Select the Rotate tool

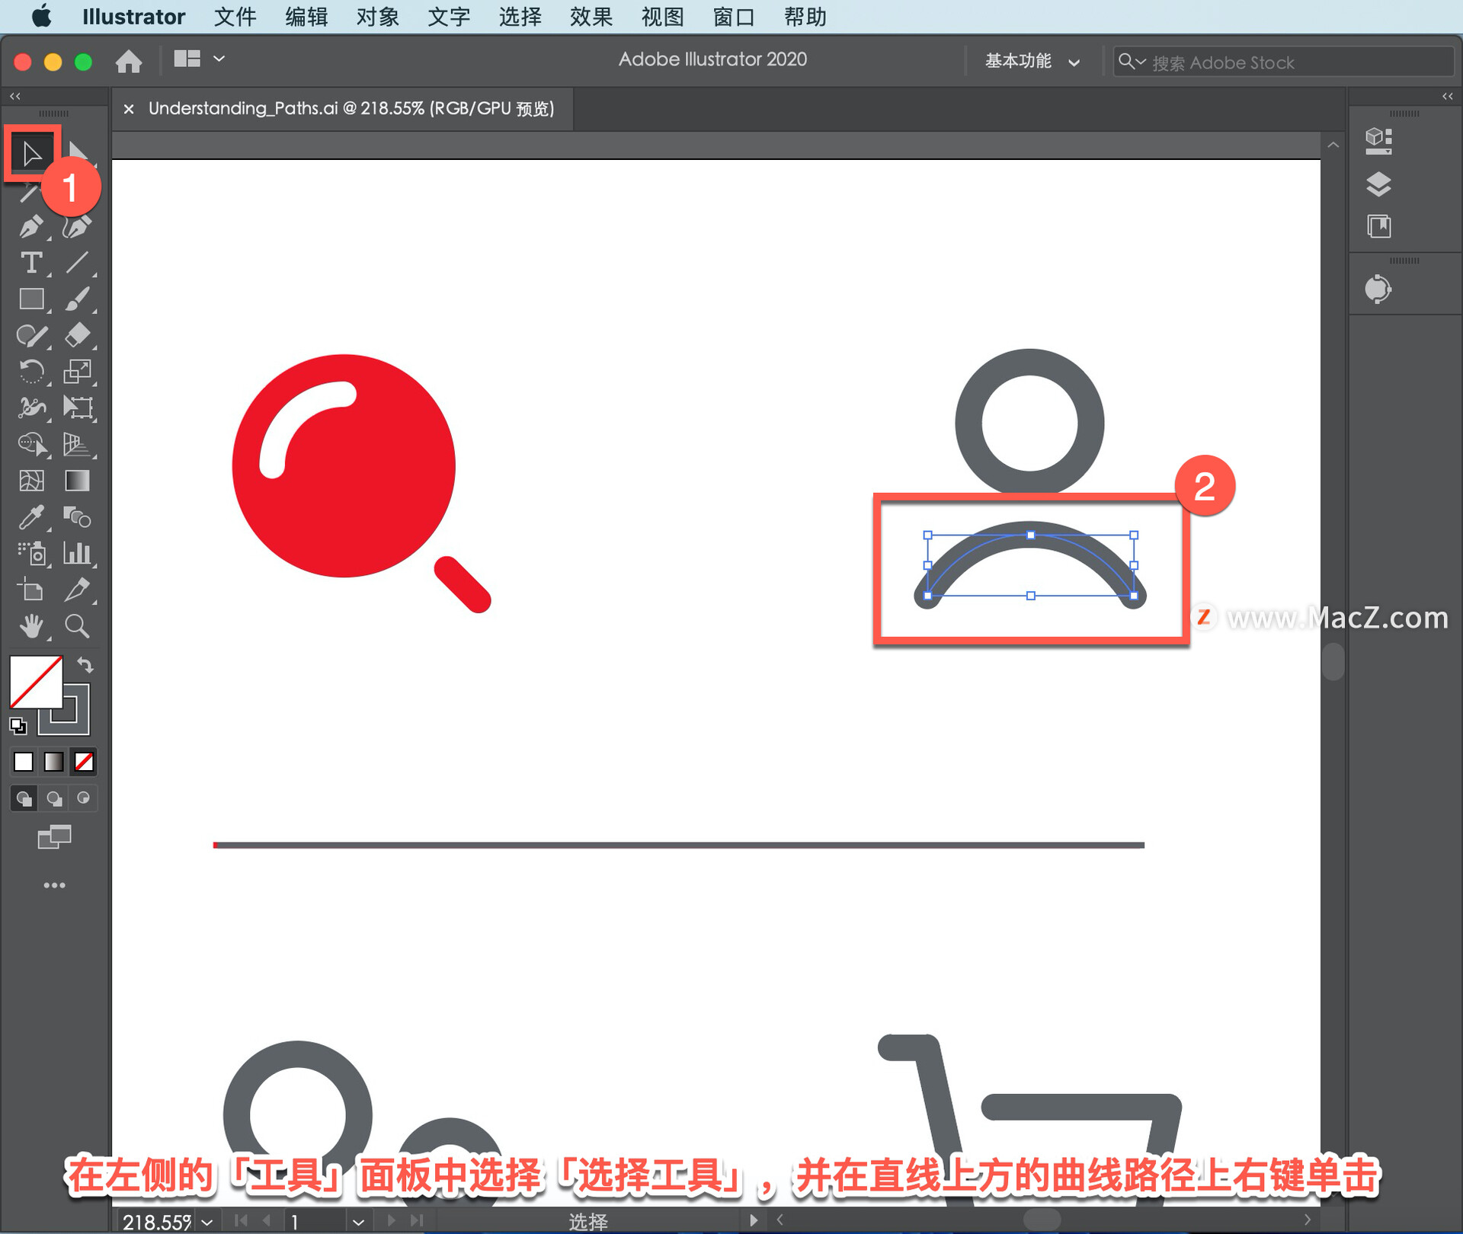tap(31, 372)
